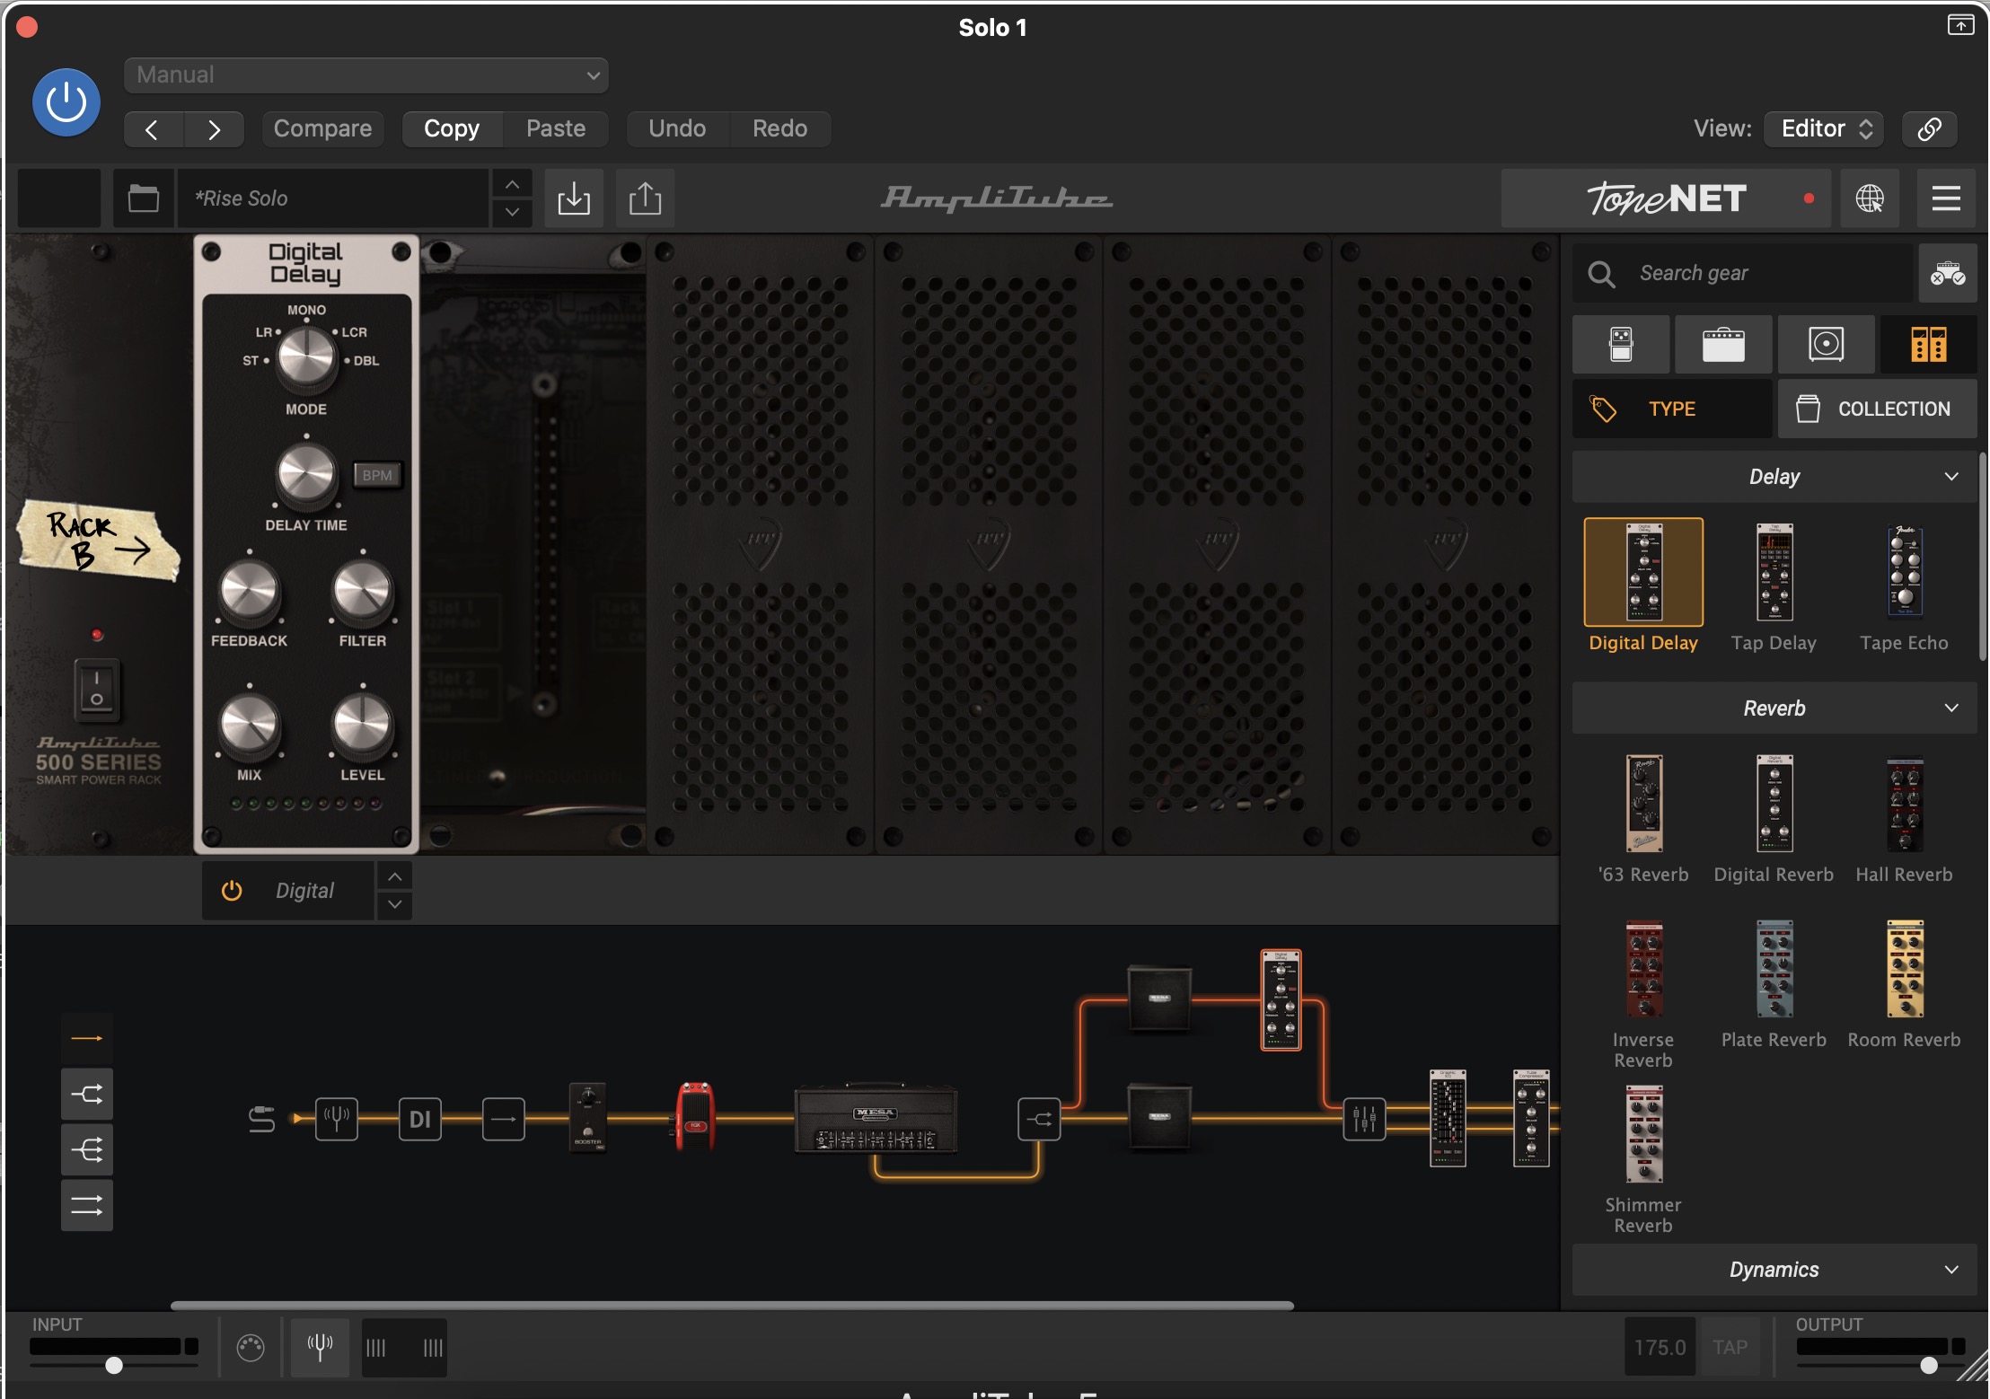Open the Manual preset dropdown
1990x1399 pixels.
(366, 75)
